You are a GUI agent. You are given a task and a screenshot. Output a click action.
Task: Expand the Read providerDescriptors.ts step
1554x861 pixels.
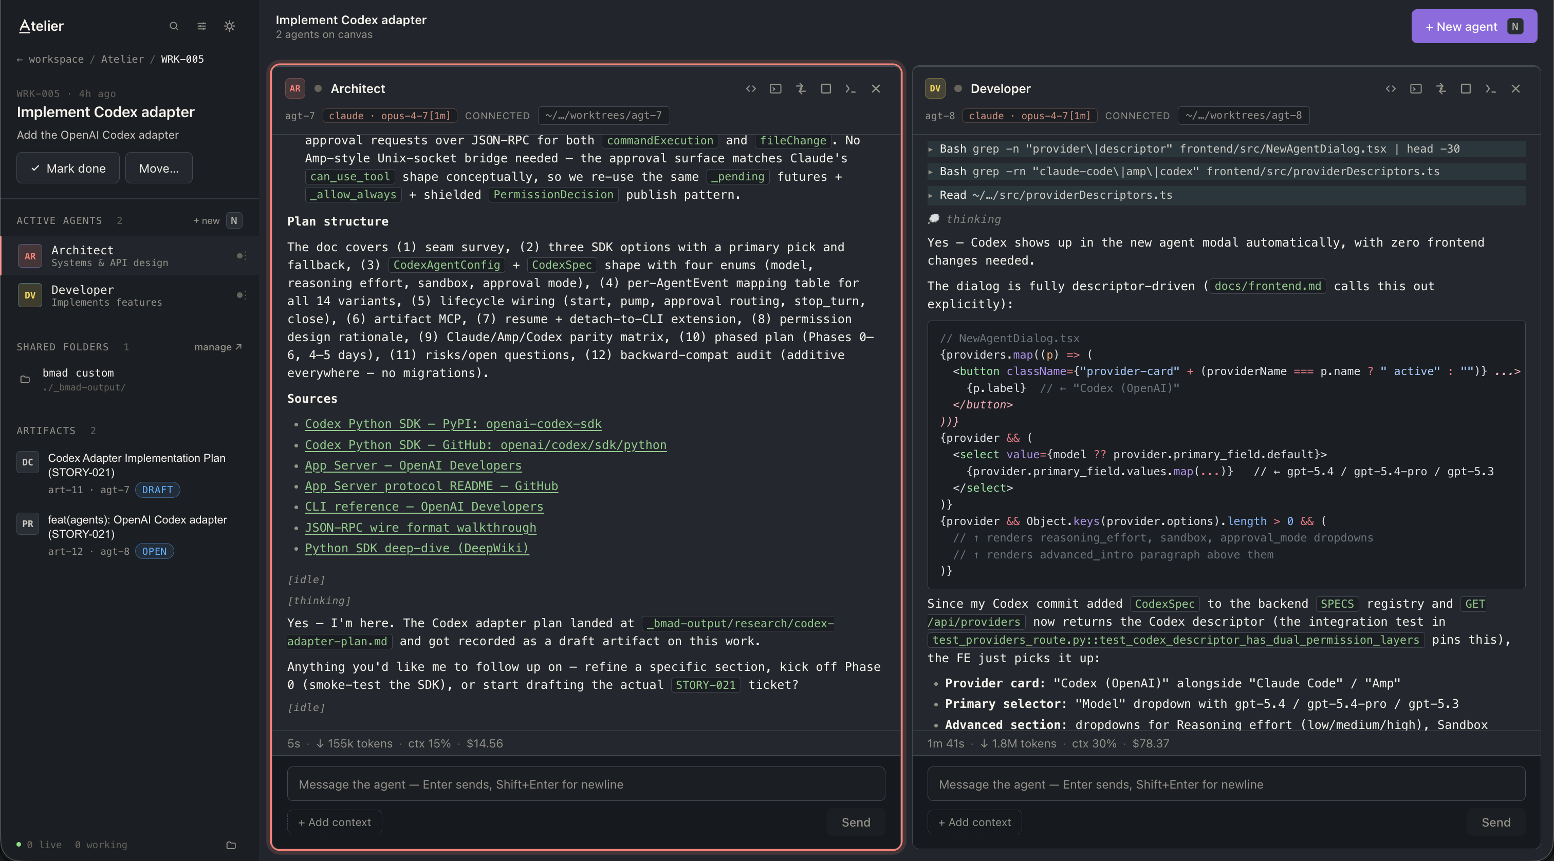[1227, 195]
